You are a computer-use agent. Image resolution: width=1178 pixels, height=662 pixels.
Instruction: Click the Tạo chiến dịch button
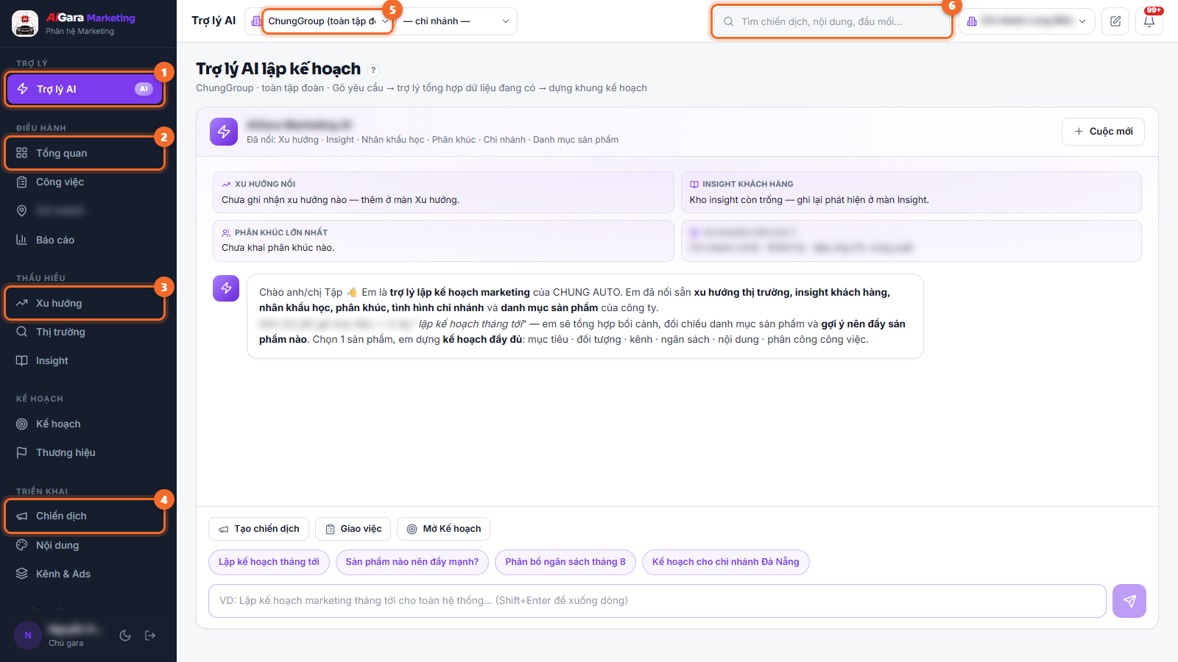(x=258, y=529)
